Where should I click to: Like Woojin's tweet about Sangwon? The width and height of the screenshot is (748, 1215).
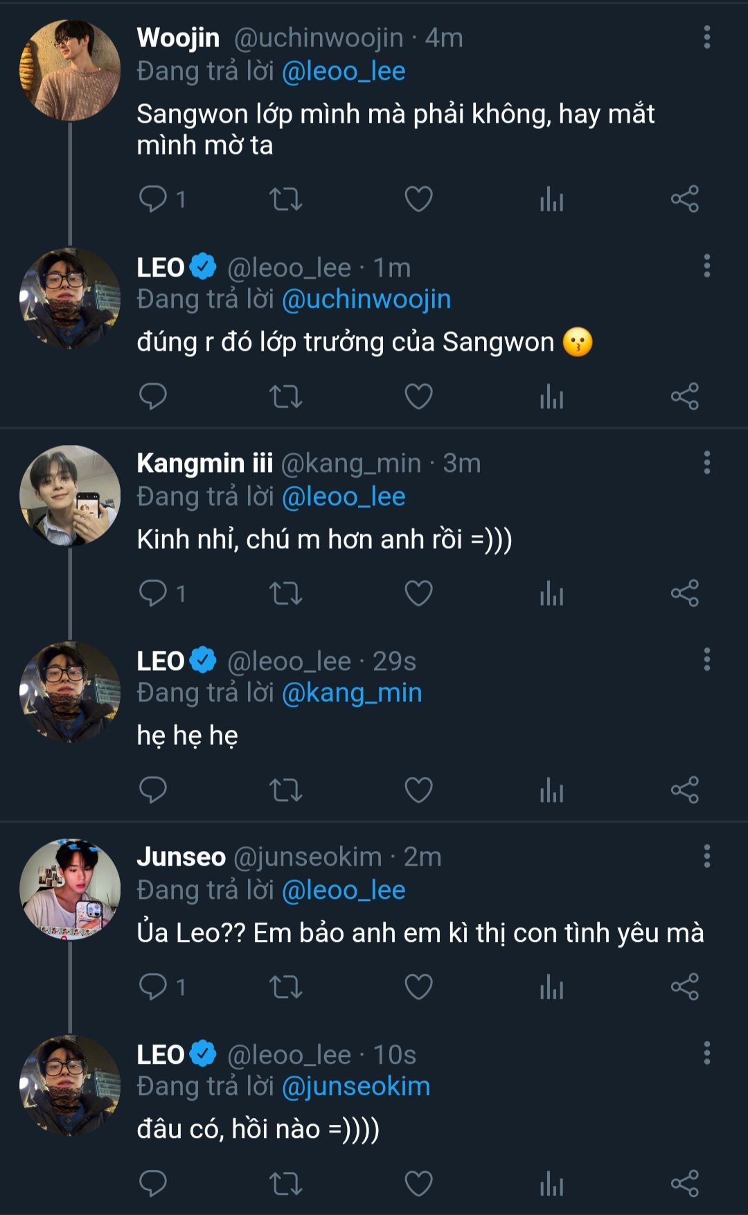tap(418, 200)
